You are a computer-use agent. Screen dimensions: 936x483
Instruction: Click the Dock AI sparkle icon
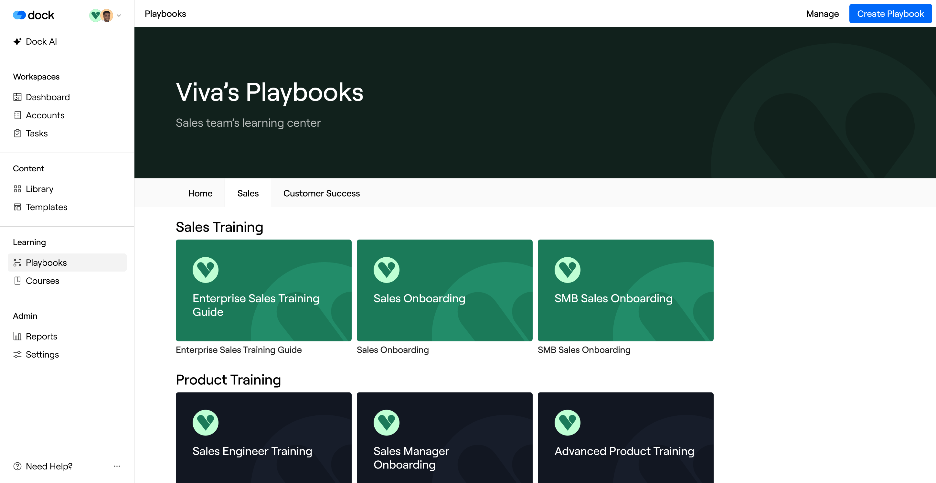pos(17,41)
